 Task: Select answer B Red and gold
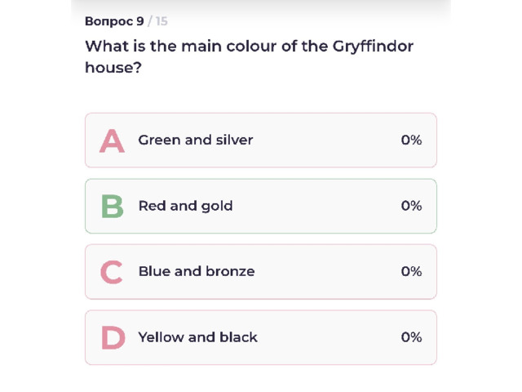[261, 206]
